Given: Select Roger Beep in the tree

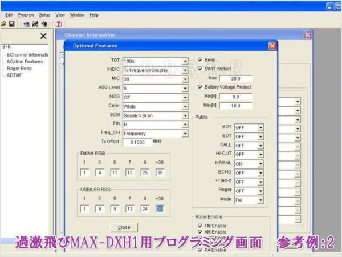Looking at the screenshot, I should (x=19, y=67).
